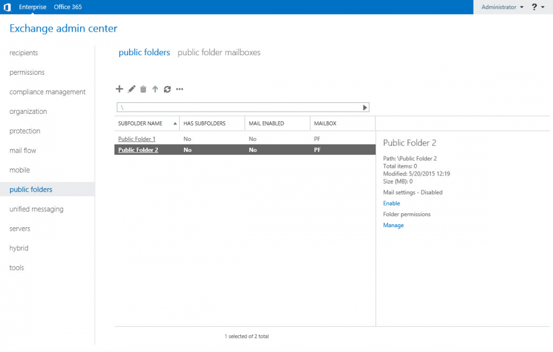Open the mail flow section
This screenshot has width=553, height=352.
[x=22, y=150]
